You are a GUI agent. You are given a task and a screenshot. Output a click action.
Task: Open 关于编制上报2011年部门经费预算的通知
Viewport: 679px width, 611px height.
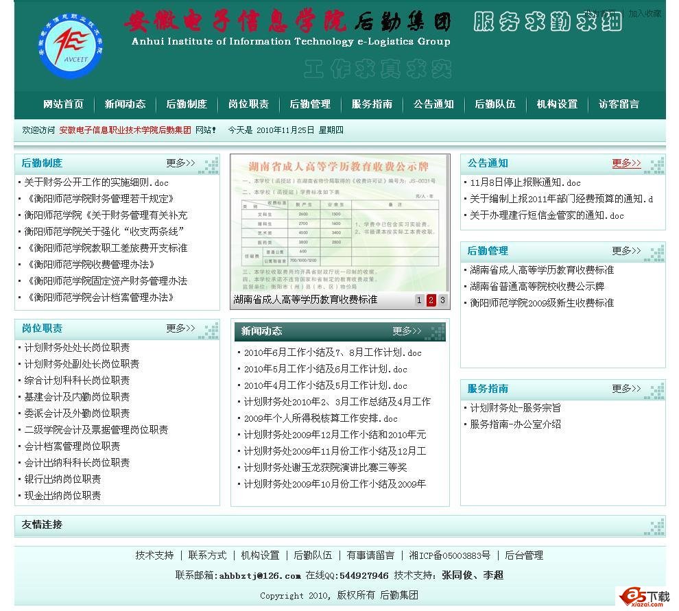pyautogui.click(x=561, y=199)
